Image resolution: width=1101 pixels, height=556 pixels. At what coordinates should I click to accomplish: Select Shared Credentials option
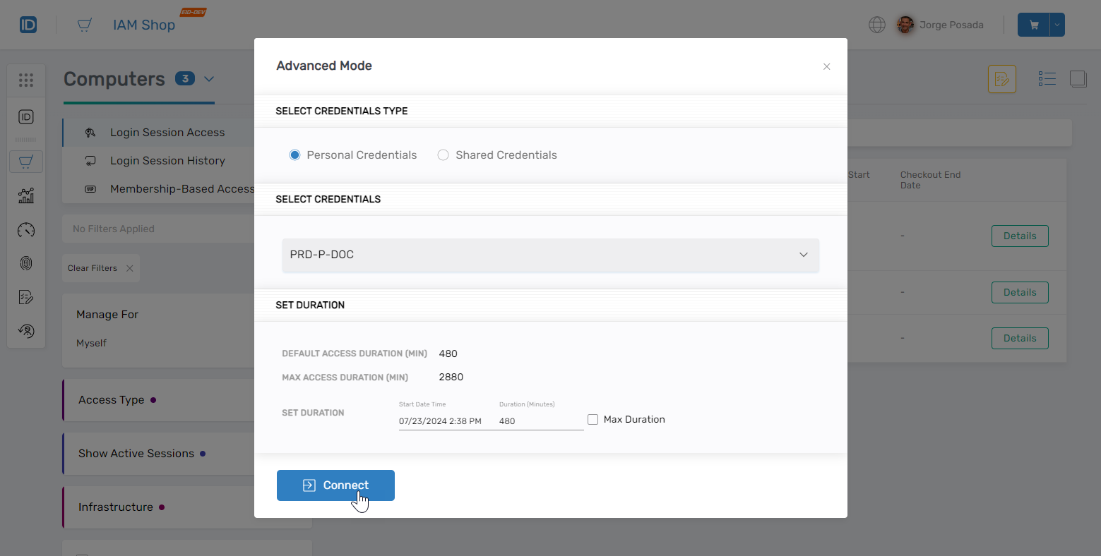coord(443,155)
